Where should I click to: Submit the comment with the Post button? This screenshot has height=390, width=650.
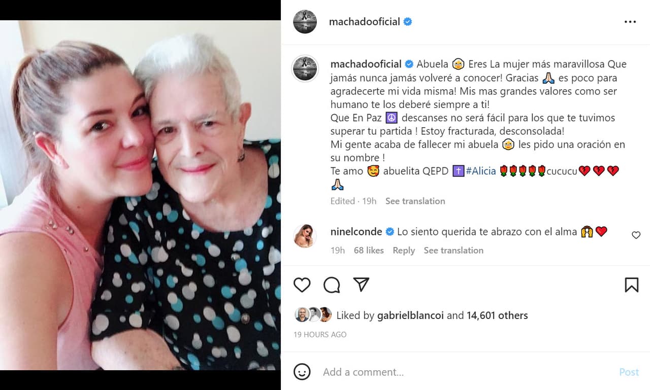click(629, 372)
